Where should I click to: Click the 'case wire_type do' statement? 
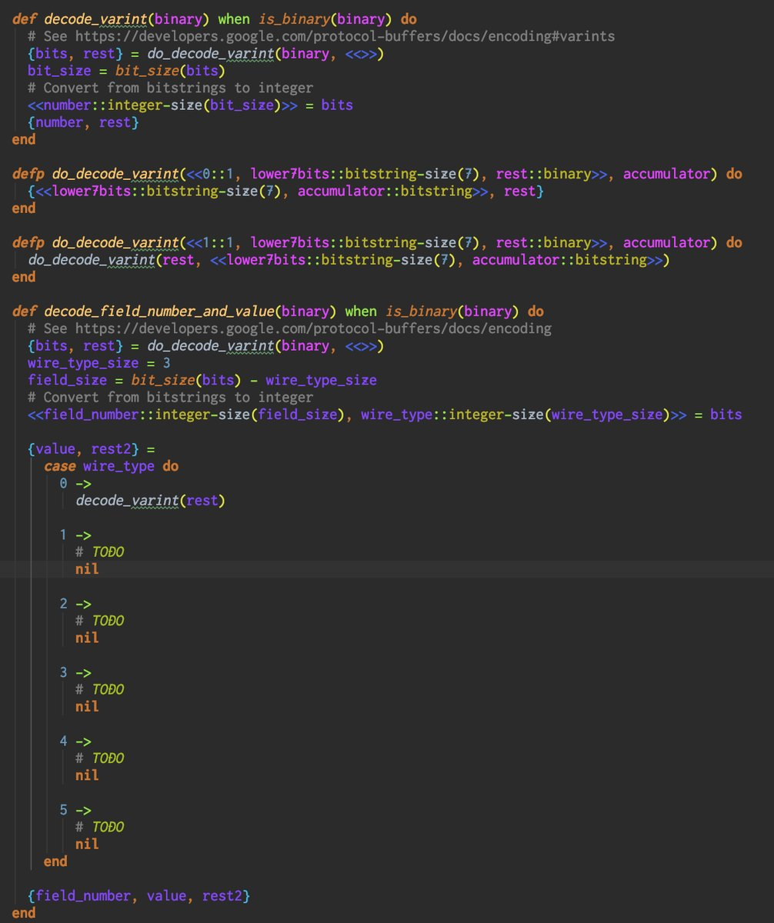[x=112, y=466]
